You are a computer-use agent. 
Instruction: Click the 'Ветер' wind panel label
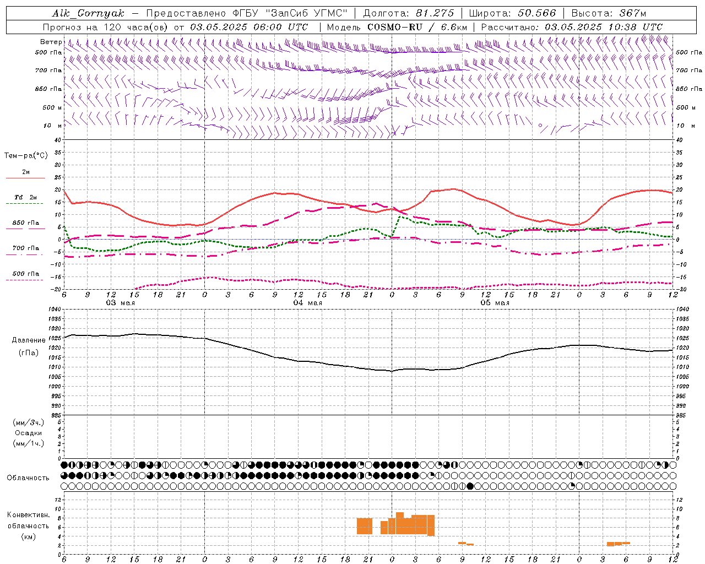coord(51,42)
